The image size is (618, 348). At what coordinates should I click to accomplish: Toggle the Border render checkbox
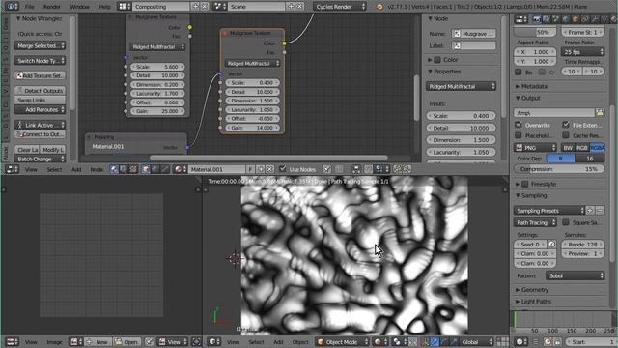point(519,72)
